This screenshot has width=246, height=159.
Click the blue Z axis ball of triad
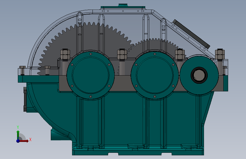(x=18, y=141)
